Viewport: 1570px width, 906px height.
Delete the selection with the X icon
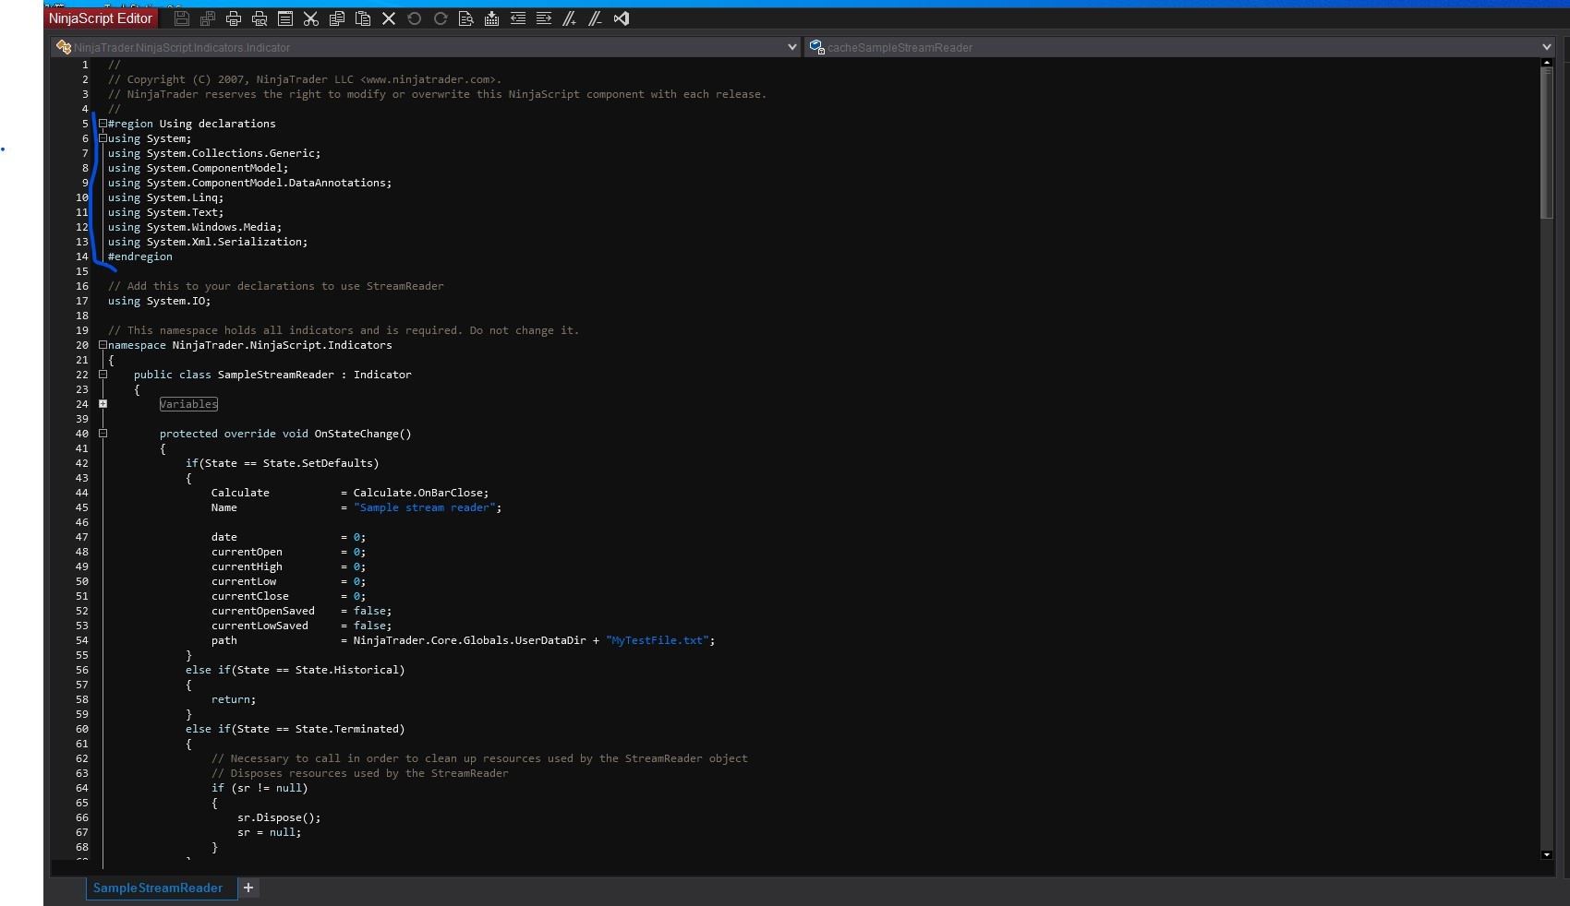coord(389,18)
